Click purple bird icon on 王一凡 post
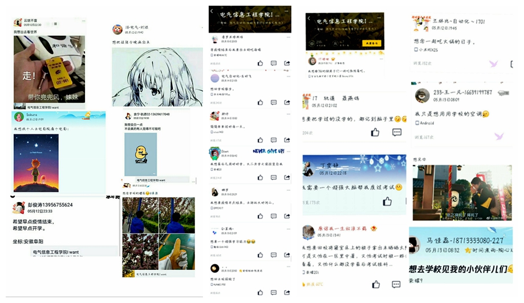The width and height of the screenshot is (524, 303). click(x=499, y=136)
